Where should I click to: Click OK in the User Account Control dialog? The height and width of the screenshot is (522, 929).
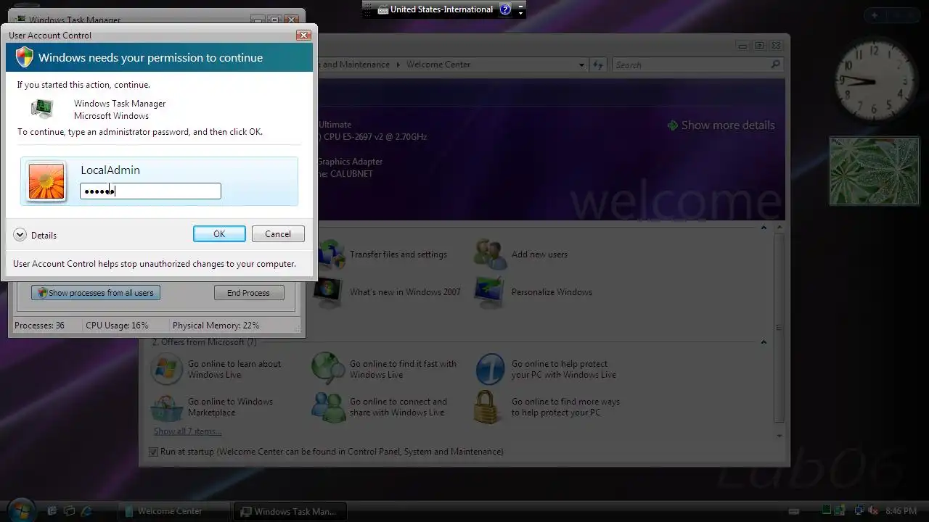pyautogui.click(x=219, y=233)
